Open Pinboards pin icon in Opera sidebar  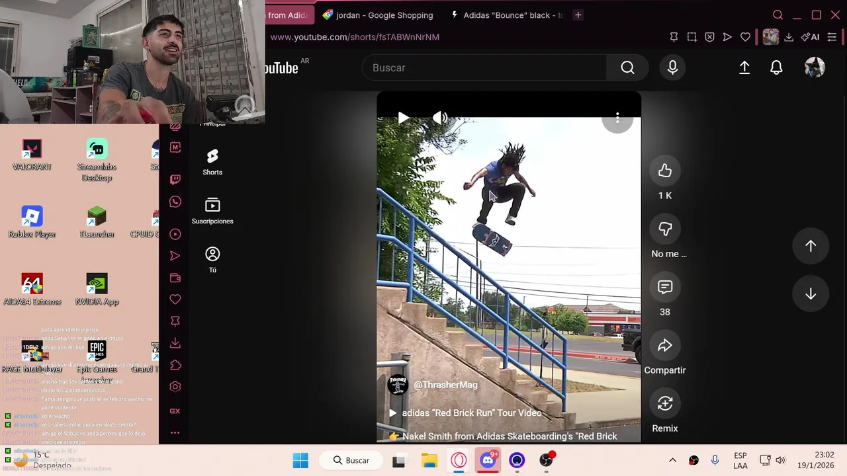pos(175,321)
